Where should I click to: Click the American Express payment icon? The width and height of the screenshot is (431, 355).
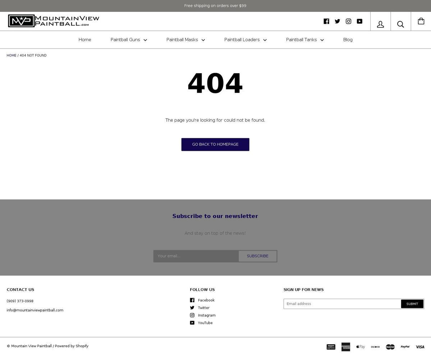(x=346, y=347)
